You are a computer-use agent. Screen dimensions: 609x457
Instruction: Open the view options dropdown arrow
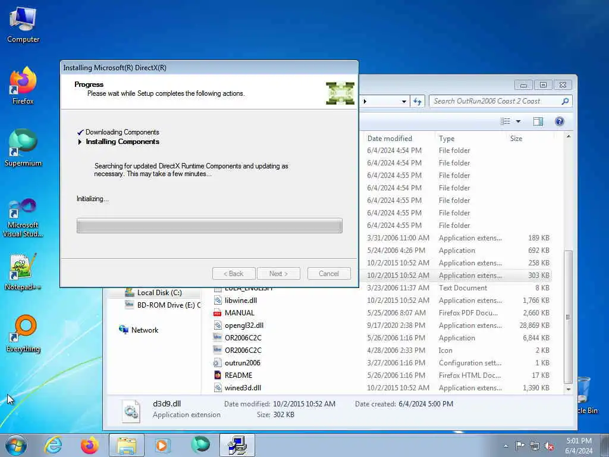click(x=518, y=121)
